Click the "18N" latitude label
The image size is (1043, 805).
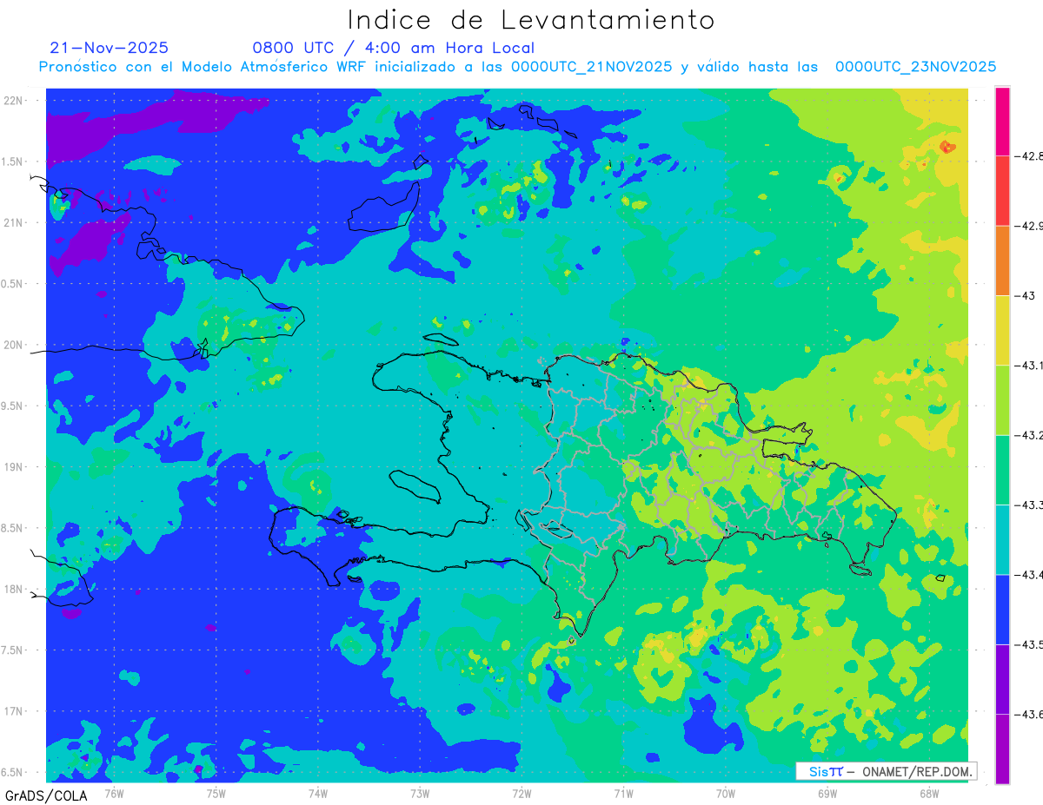tap(15, 589)
